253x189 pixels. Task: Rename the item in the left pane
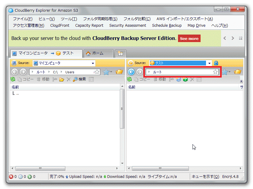[55, 79]
